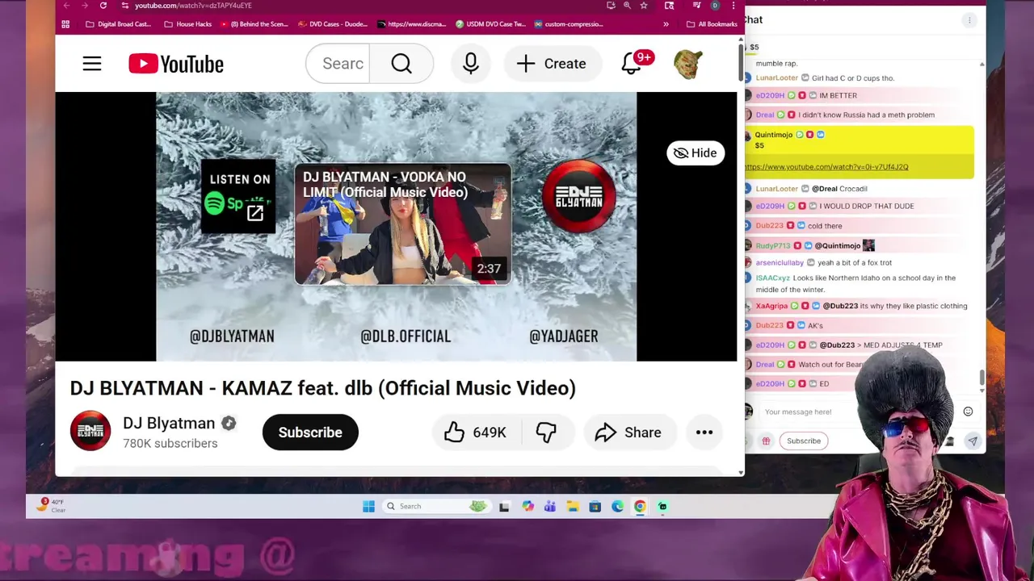Open Chrome three-dot menu
Image resolution: width=1034 pixels, height=581 pixels.
[x=733, y=6]
